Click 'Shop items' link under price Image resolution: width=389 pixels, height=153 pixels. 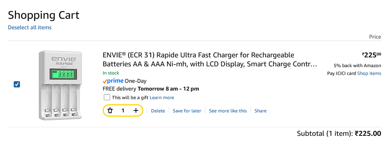pyautogui.click(x=369, y=73)
